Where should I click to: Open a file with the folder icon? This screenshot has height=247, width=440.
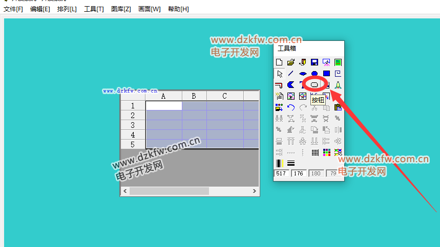point(291,62)
